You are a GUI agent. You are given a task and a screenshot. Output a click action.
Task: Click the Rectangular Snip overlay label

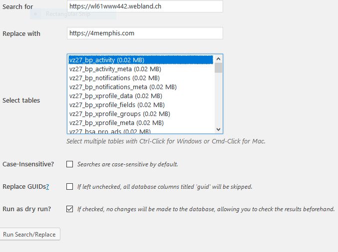point(66,14)
